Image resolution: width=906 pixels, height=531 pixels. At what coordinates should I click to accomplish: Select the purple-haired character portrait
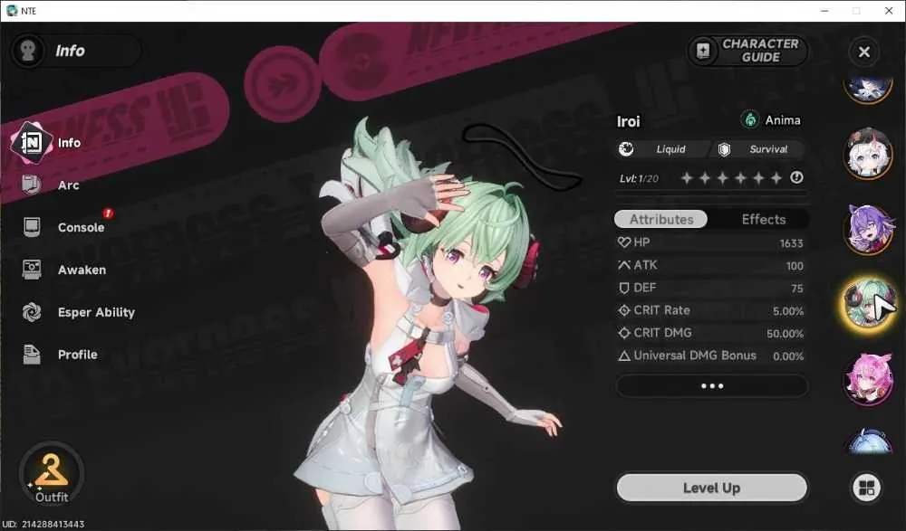click(x=868, y=229)
